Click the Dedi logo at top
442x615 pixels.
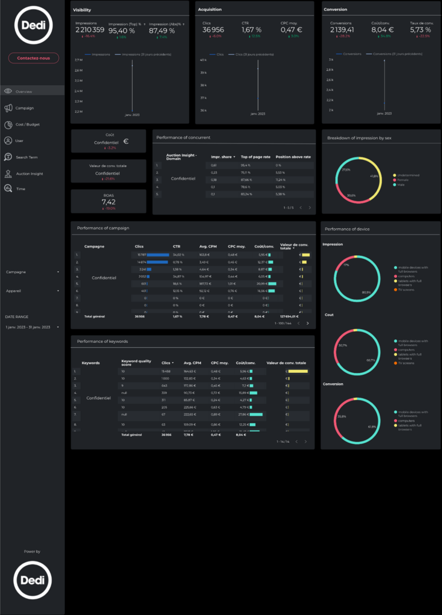click(32, 25)
